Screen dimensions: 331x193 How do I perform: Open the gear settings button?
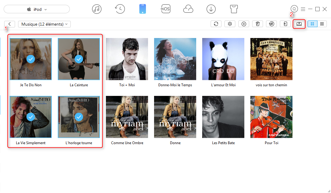click(230, 24)
